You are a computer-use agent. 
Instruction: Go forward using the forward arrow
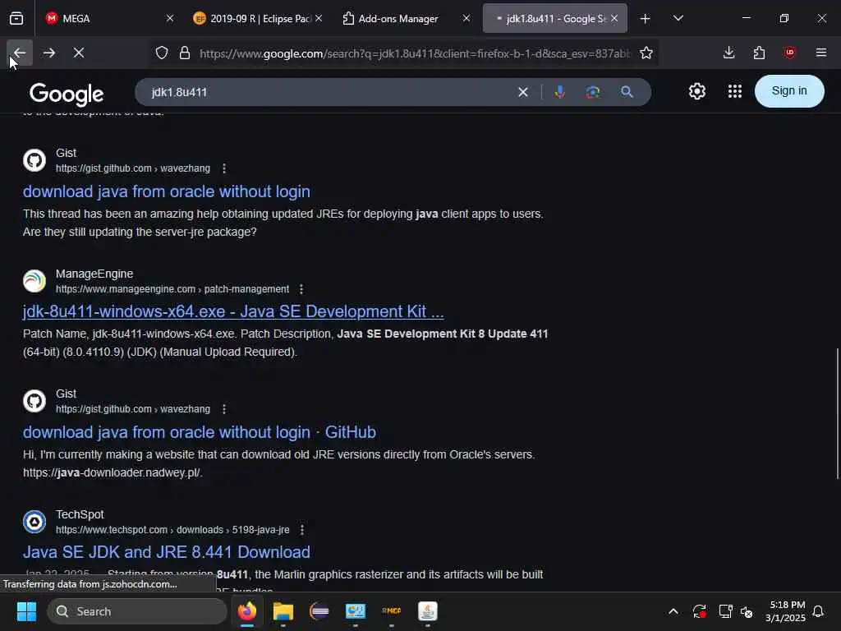[48, 53]
